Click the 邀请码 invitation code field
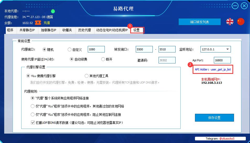 (167, 60)
